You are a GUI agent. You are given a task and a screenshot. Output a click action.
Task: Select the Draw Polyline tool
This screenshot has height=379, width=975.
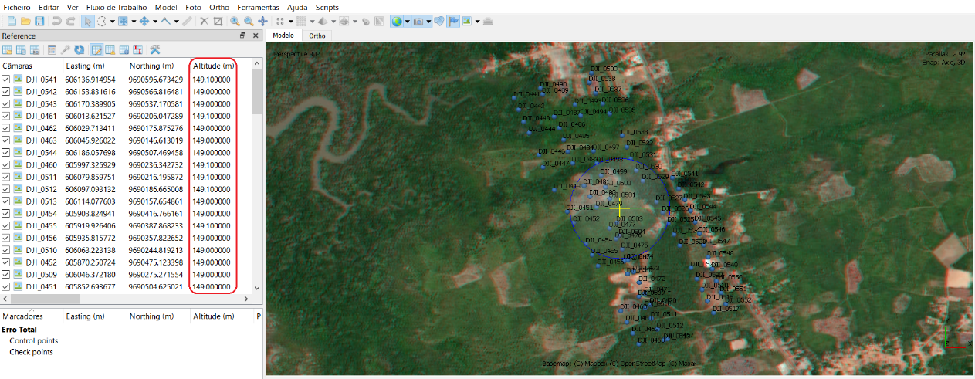tap(165, 21)
